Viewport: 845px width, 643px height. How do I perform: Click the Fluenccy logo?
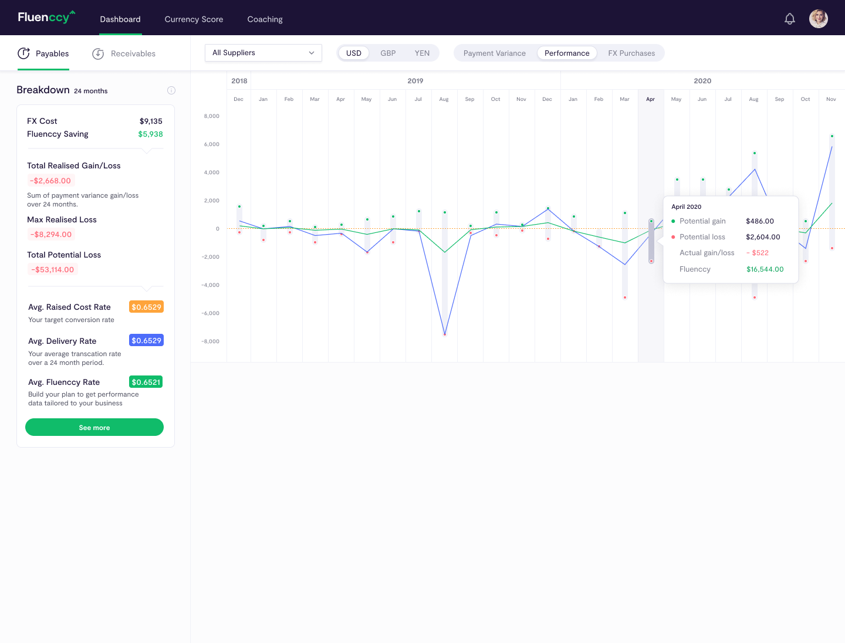tap(46, 17)
